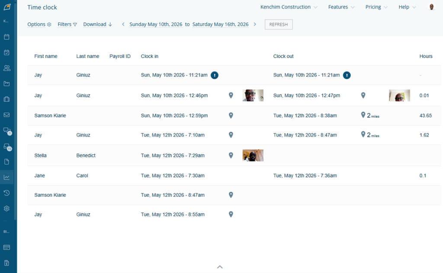The width and height of the screenshot is (443, 273).
Task: Select the line chart reports icon in the sidebar
Action: tap(7, 177)
